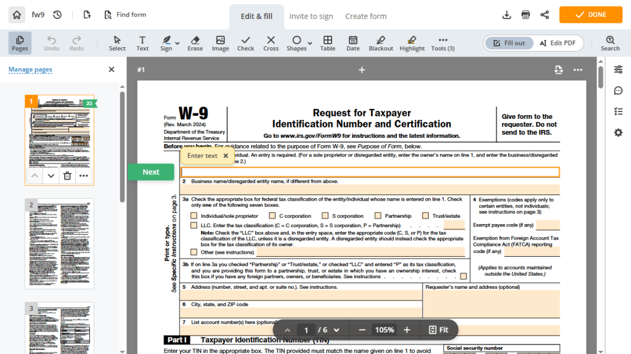Click the orange DONE button
This screenshot has height=354, width=631.
(x=590, y=15)
